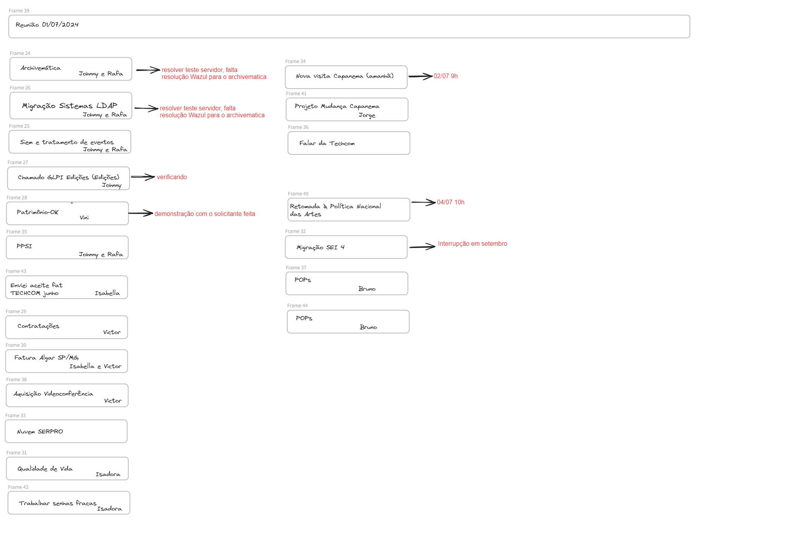Select the 'Falar da Techcom' text
Image resolution: width=808 pixels, height=543 pixels.
click(x=327, y=144)
